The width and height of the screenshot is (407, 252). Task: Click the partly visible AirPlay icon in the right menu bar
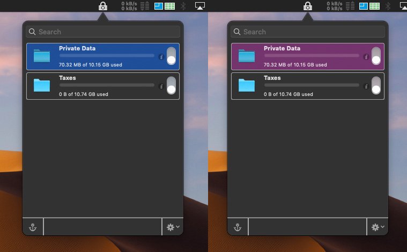point(403,6)
